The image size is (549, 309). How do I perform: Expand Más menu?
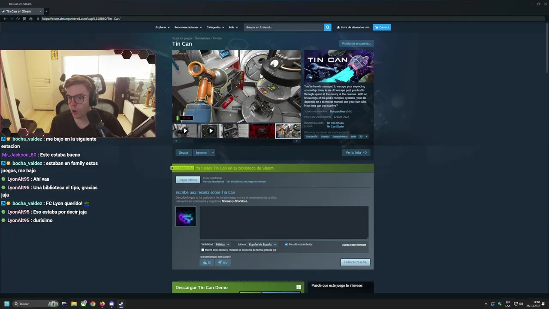click(x=233, y=27)
